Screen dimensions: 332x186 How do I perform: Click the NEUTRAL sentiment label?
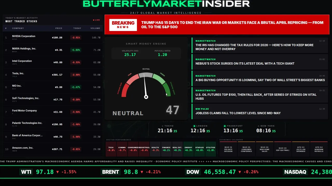(128, 113)
